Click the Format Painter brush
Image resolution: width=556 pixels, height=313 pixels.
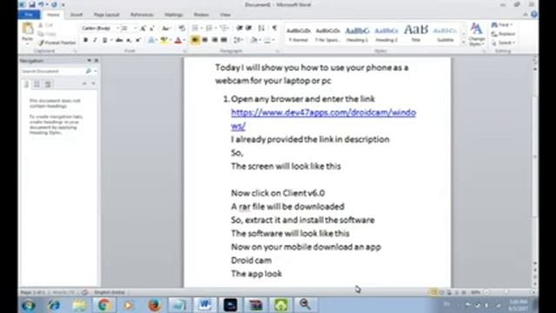[x=42, y=43]
